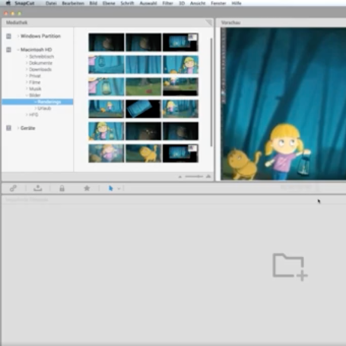Viewport: 346px width, 346px height.
Task: Open the Mediathek panel corner menu icon
Action: [x=209, y=23]
